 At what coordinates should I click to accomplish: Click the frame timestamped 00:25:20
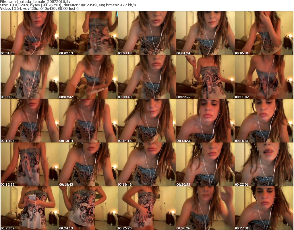[x=147, y=208]
